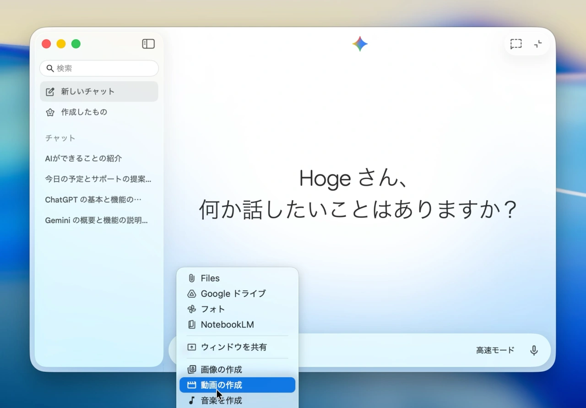Collapse the window using the shrink icon
This screenshot has width=586, height=408.
click(x=538, y=44)
